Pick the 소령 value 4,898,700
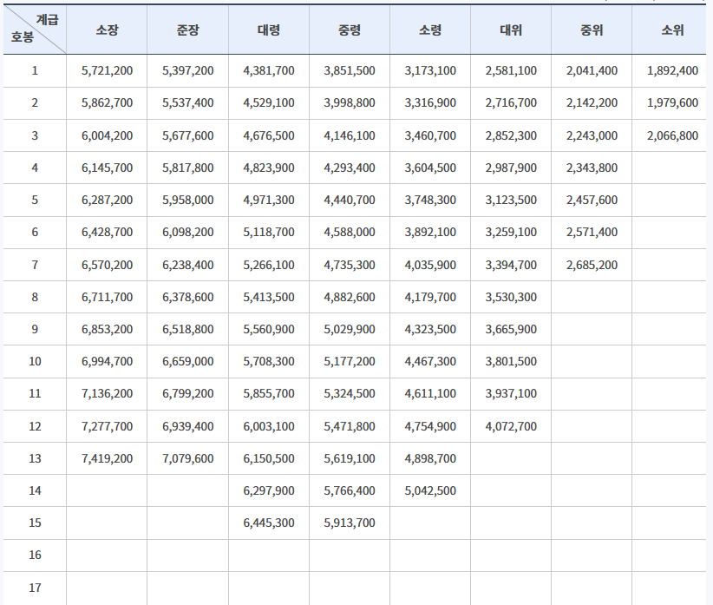 [430, 458]
